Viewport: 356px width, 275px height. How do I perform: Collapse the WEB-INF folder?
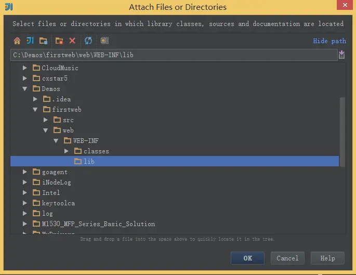56,141
